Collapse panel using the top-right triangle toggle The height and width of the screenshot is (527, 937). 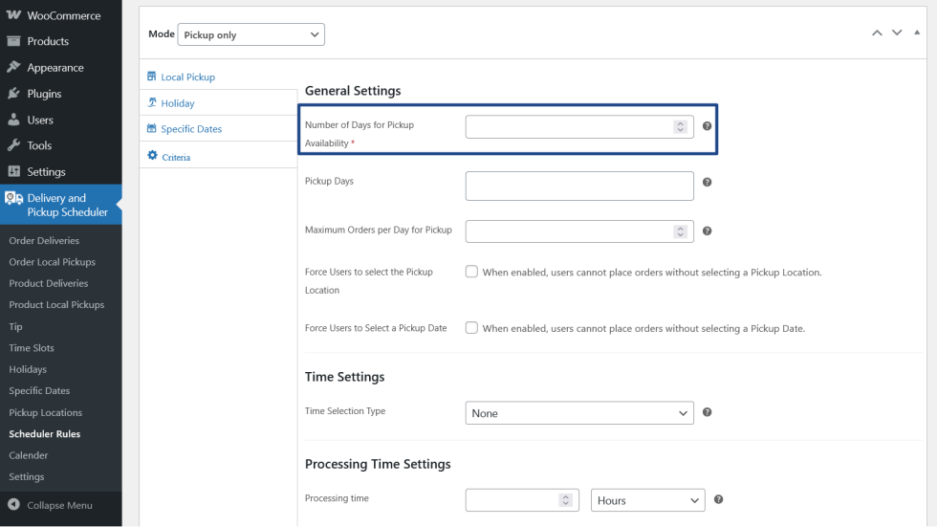[917, 33]
